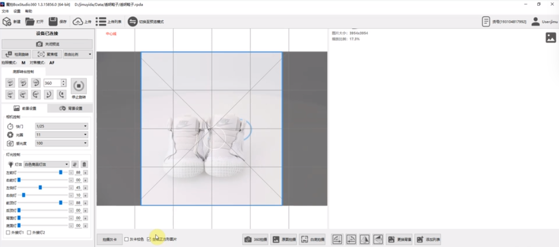Click the 左前灯 value field showing 88
Viewport: 559px width, 247px height.
click(x=78, y=173)
